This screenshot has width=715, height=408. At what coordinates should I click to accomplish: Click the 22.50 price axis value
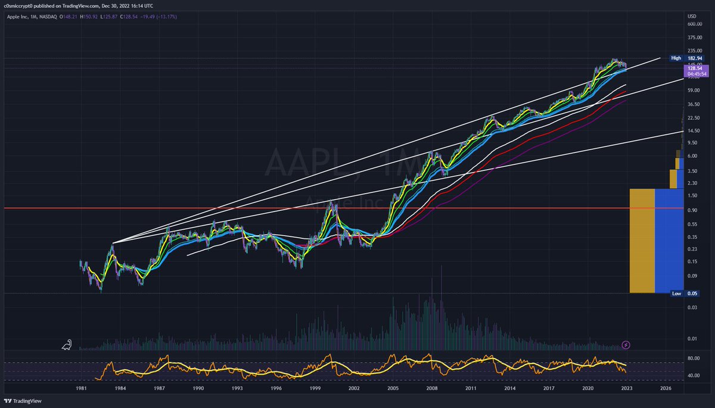click(x=693, y=117)
